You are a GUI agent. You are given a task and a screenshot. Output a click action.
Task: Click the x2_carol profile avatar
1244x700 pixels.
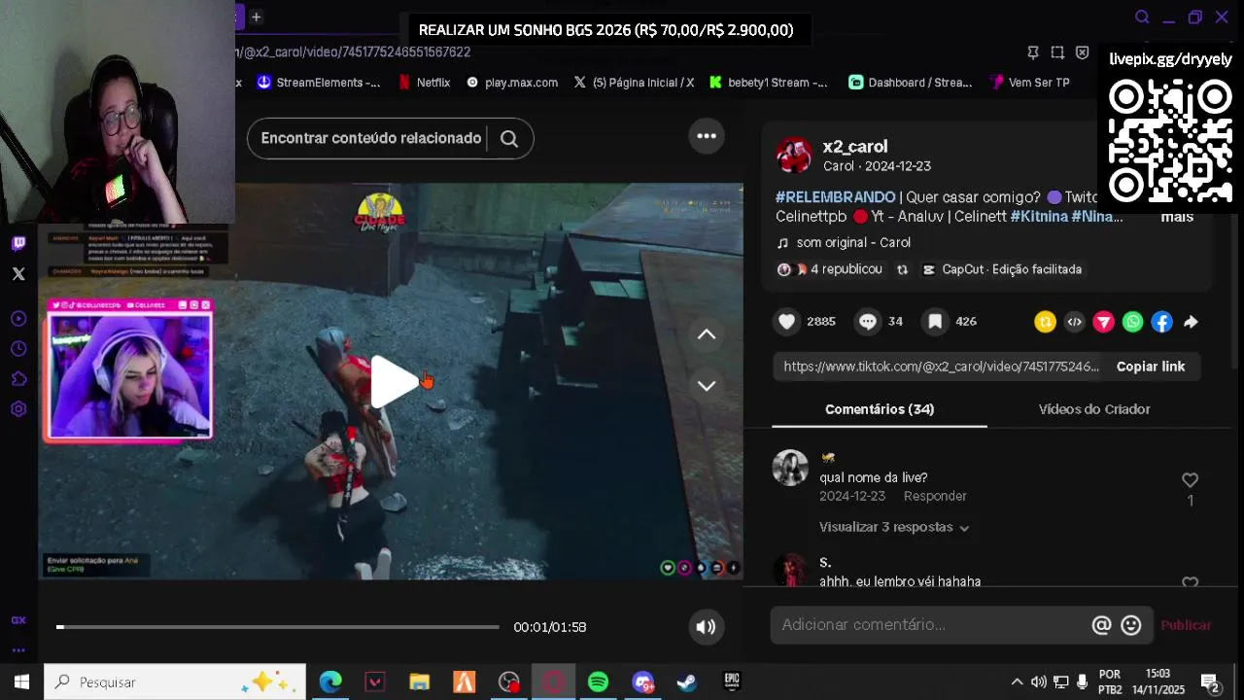[794, 156]
